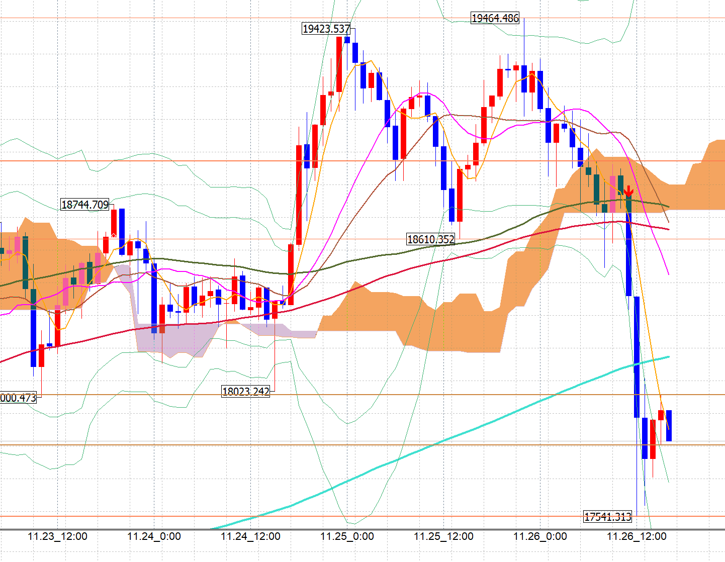
Task: Click the 19423.537 high price label
Action: click(x=326, y=29)
